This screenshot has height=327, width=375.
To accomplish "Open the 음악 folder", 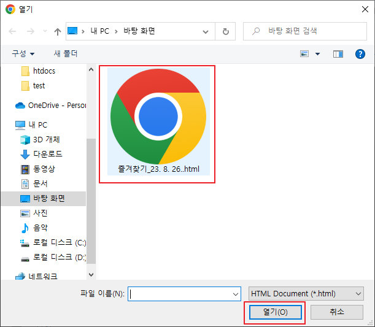I will (40, 228).
